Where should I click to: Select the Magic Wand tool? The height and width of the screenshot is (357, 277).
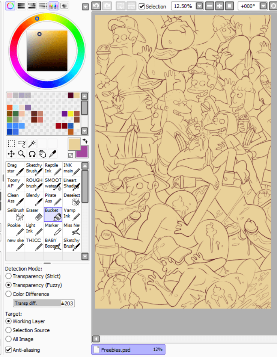(32, 144)
